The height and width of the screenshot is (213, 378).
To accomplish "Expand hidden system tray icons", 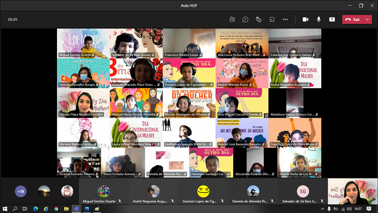I will click(322, 209).
